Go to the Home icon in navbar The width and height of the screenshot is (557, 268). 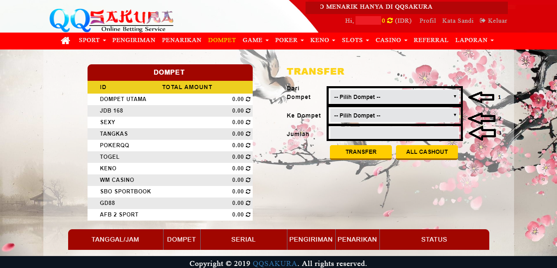point(65,40)
